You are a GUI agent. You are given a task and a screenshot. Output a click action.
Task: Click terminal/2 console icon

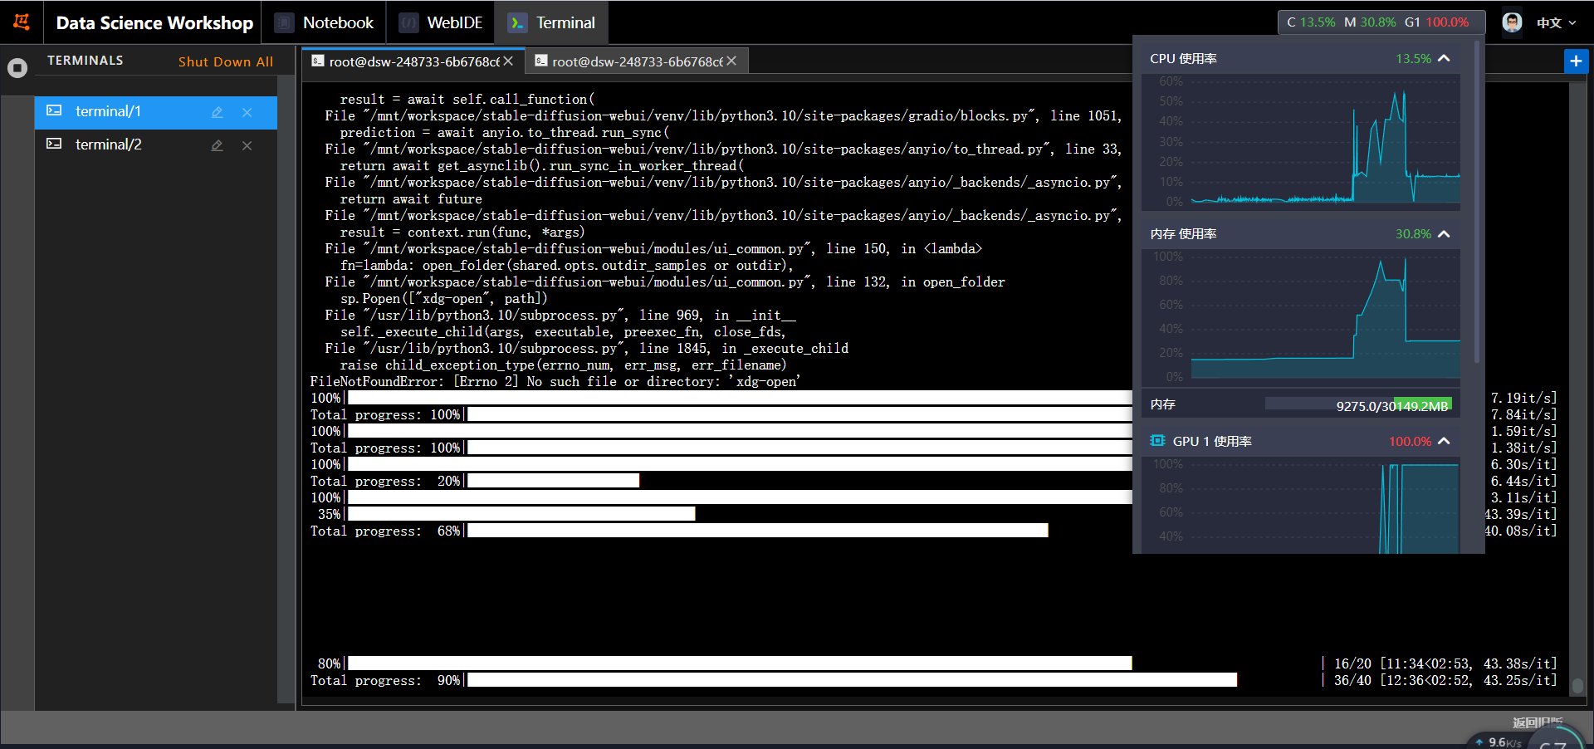(x=54, y=144)
